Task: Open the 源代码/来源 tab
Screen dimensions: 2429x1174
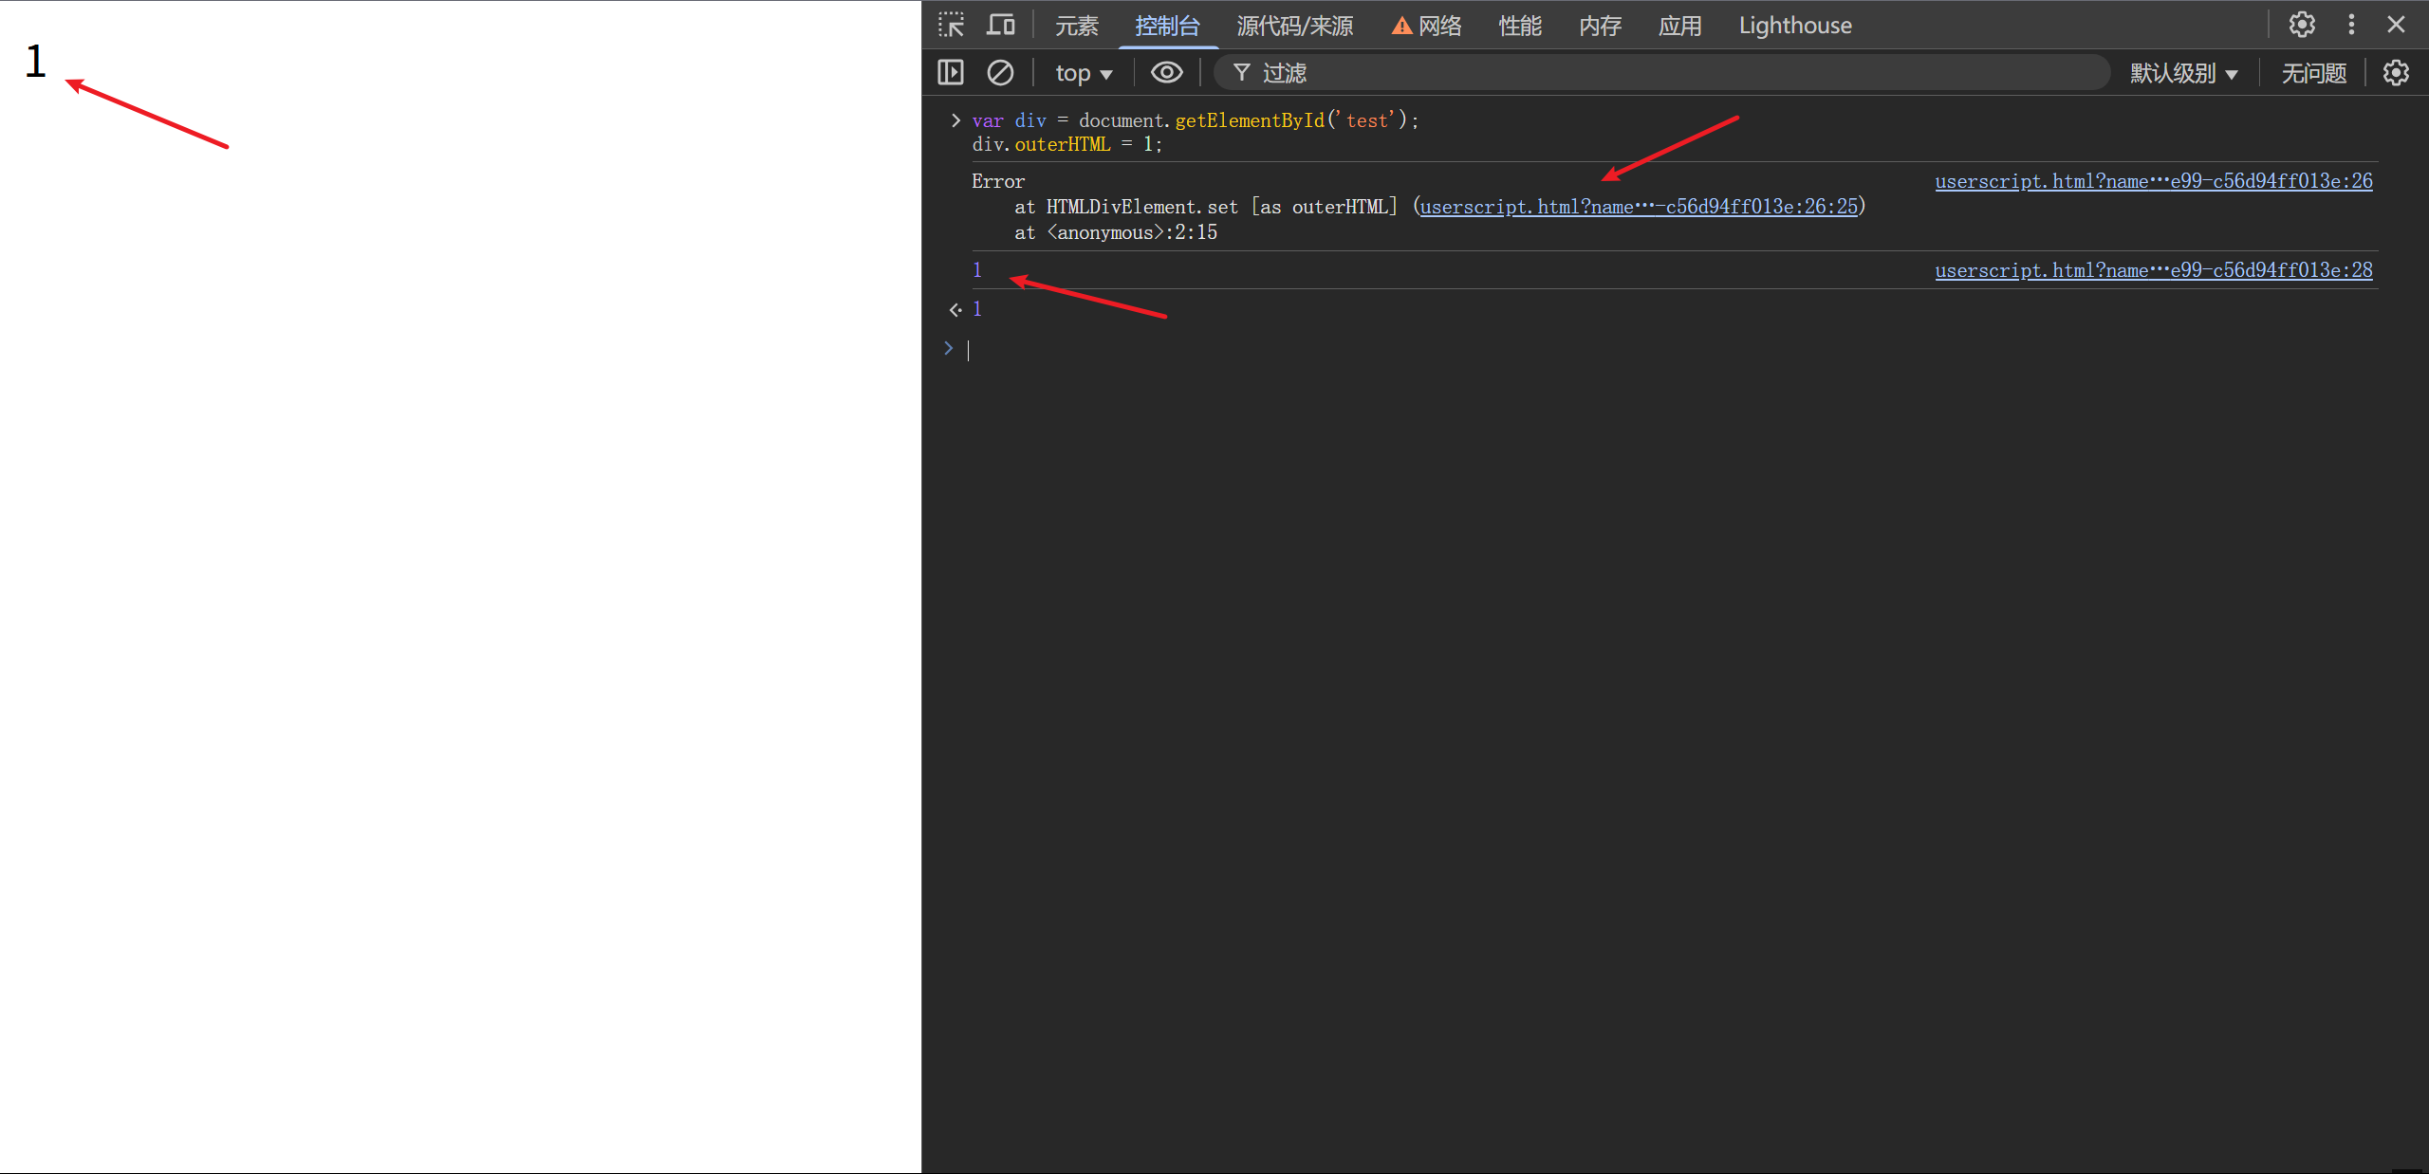Action: pyautogui.click(x=1294, y=26)
